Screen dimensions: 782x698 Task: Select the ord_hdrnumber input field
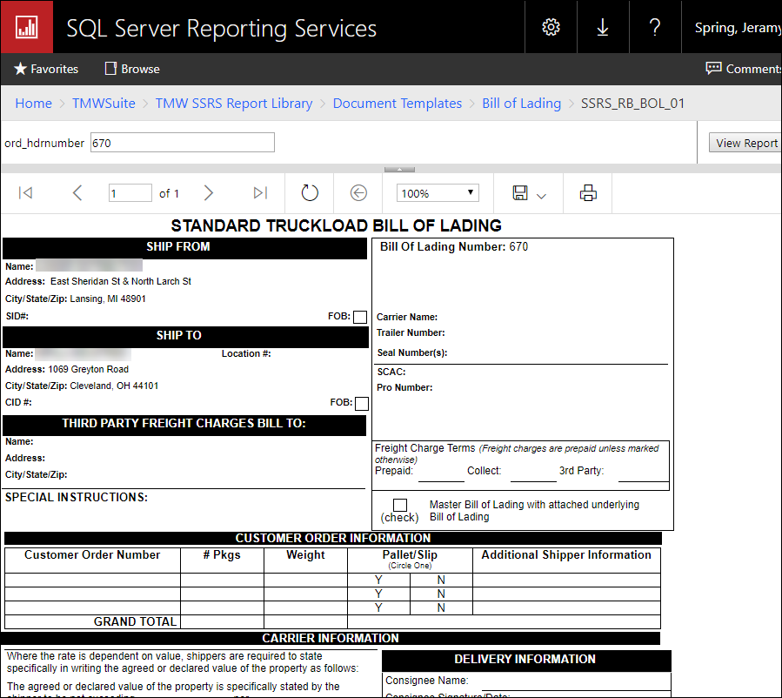(182, 142)
